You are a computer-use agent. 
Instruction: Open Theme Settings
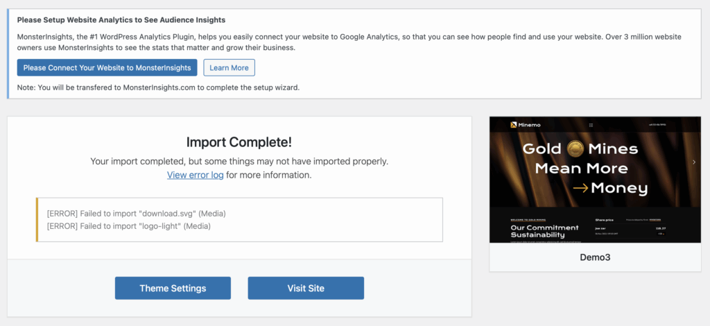click(173, 288)
